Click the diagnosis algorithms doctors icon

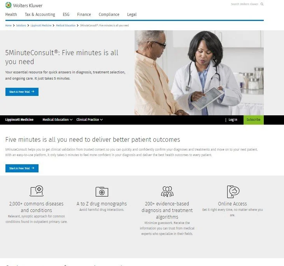coord(167,191)
